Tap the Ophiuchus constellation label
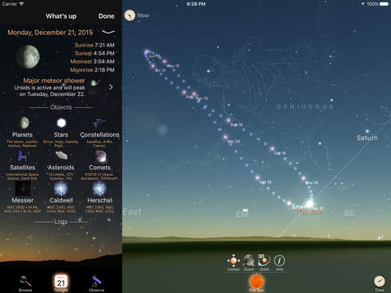The image size is (391, 293). 305,107
